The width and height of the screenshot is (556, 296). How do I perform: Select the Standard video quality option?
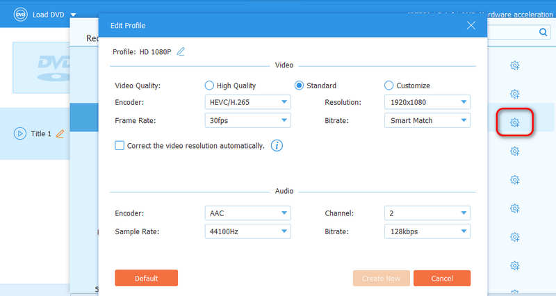tap(300, 85)
